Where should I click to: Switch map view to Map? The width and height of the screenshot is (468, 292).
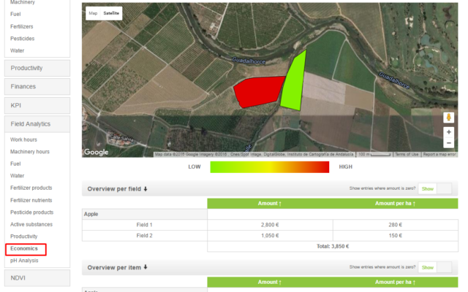point(93,13)
